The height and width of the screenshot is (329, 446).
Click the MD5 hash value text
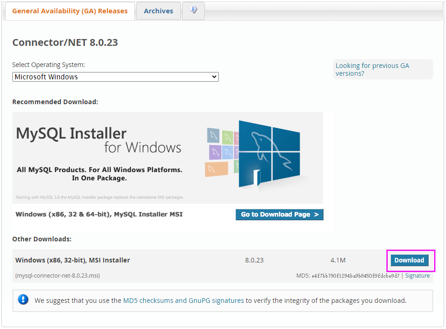point(355,276)
